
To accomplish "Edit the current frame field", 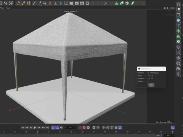I will point(71,127).
